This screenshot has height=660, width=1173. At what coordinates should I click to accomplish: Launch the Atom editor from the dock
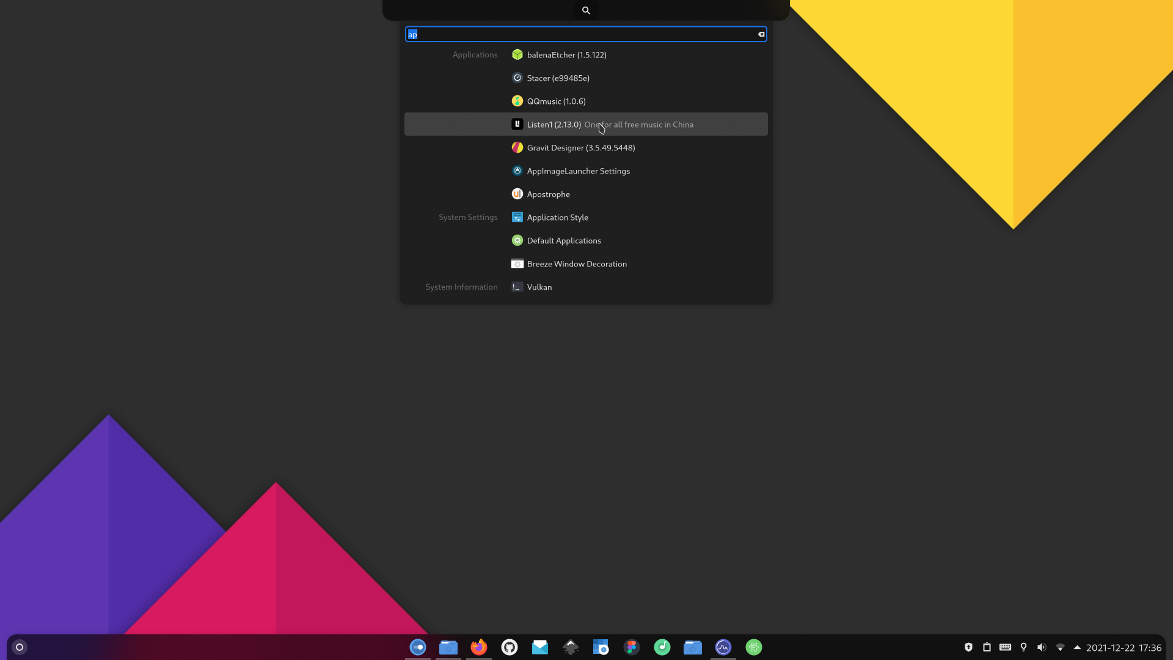click(754, 647)
